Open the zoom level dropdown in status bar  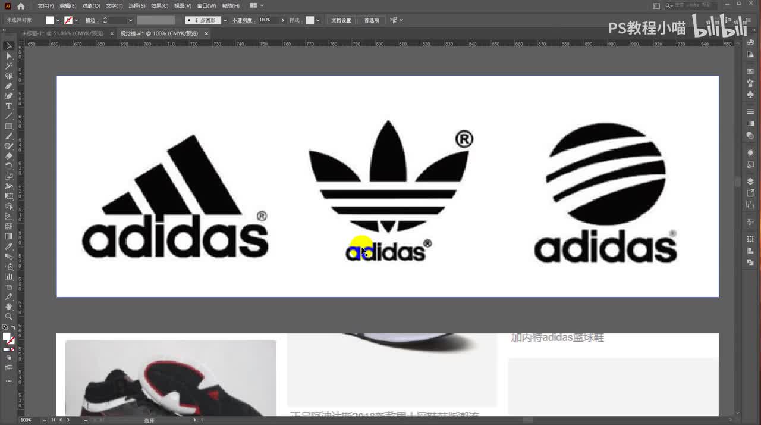click(44, 420)
